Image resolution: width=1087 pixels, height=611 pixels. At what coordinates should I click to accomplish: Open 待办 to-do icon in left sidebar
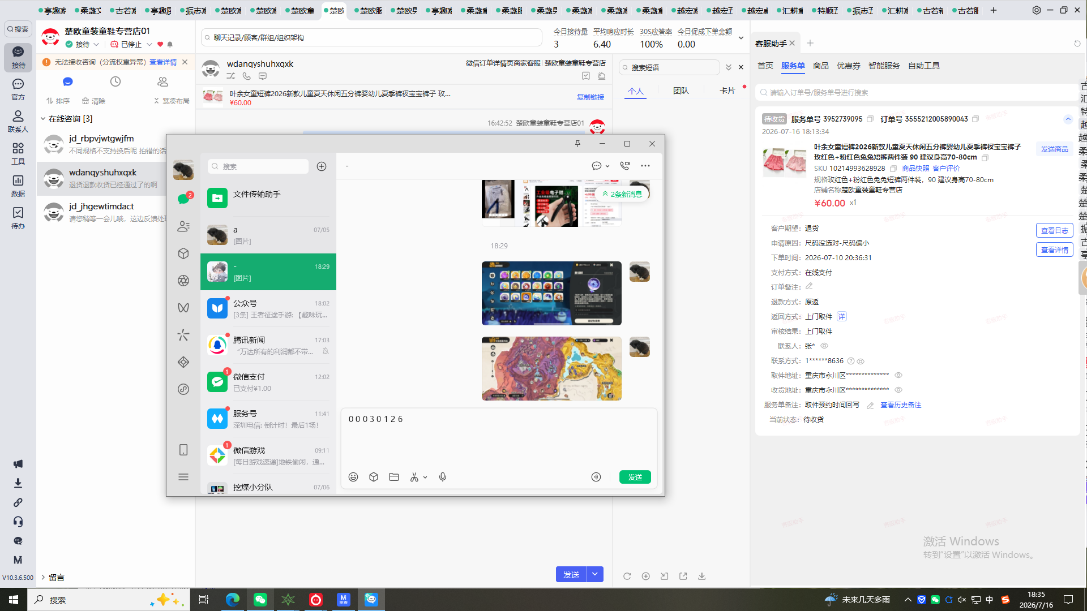click(18, 218)
